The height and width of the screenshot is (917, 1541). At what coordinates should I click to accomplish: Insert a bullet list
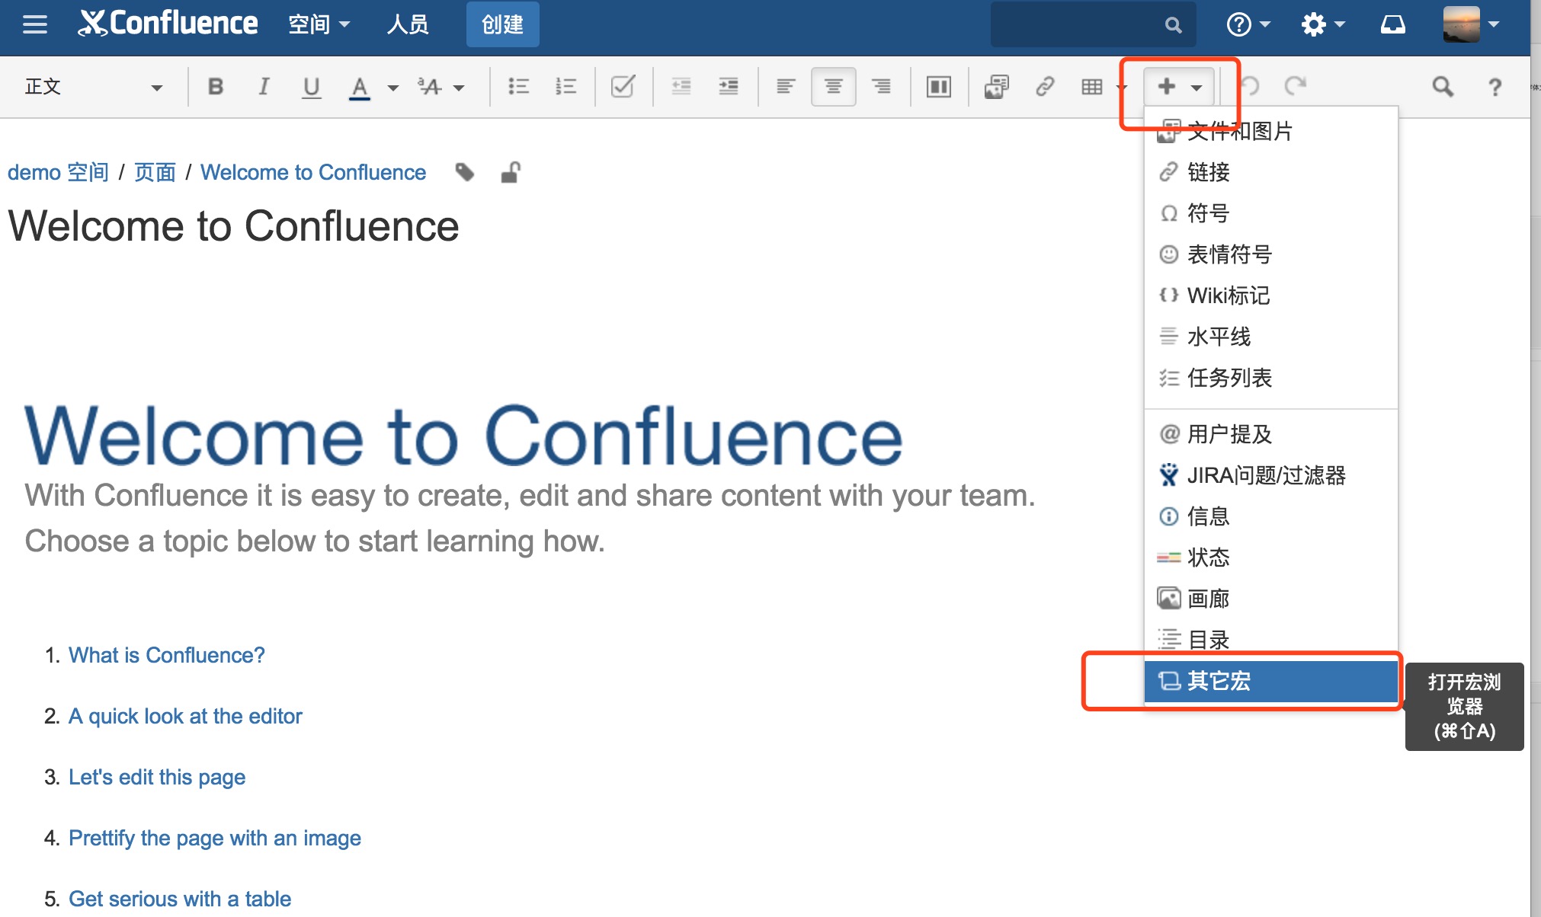[x=519, y=87]
